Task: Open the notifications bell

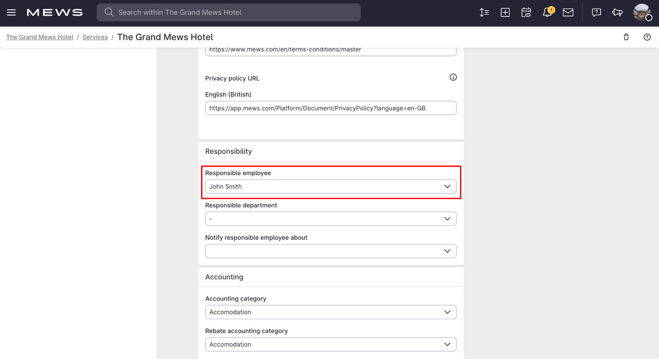Action: (x=547, y=12)
